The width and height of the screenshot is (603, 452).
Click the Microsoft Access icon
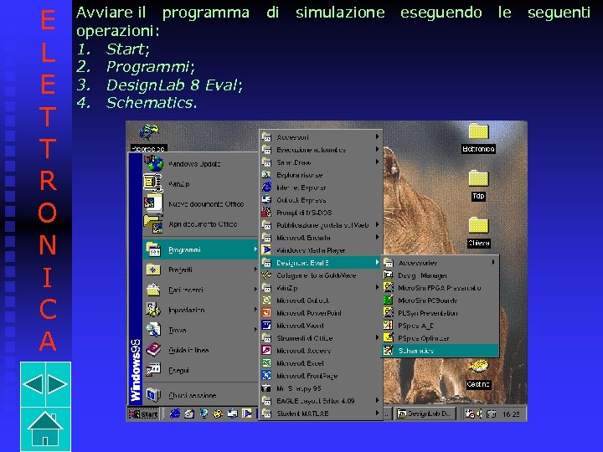click(266, 351)
